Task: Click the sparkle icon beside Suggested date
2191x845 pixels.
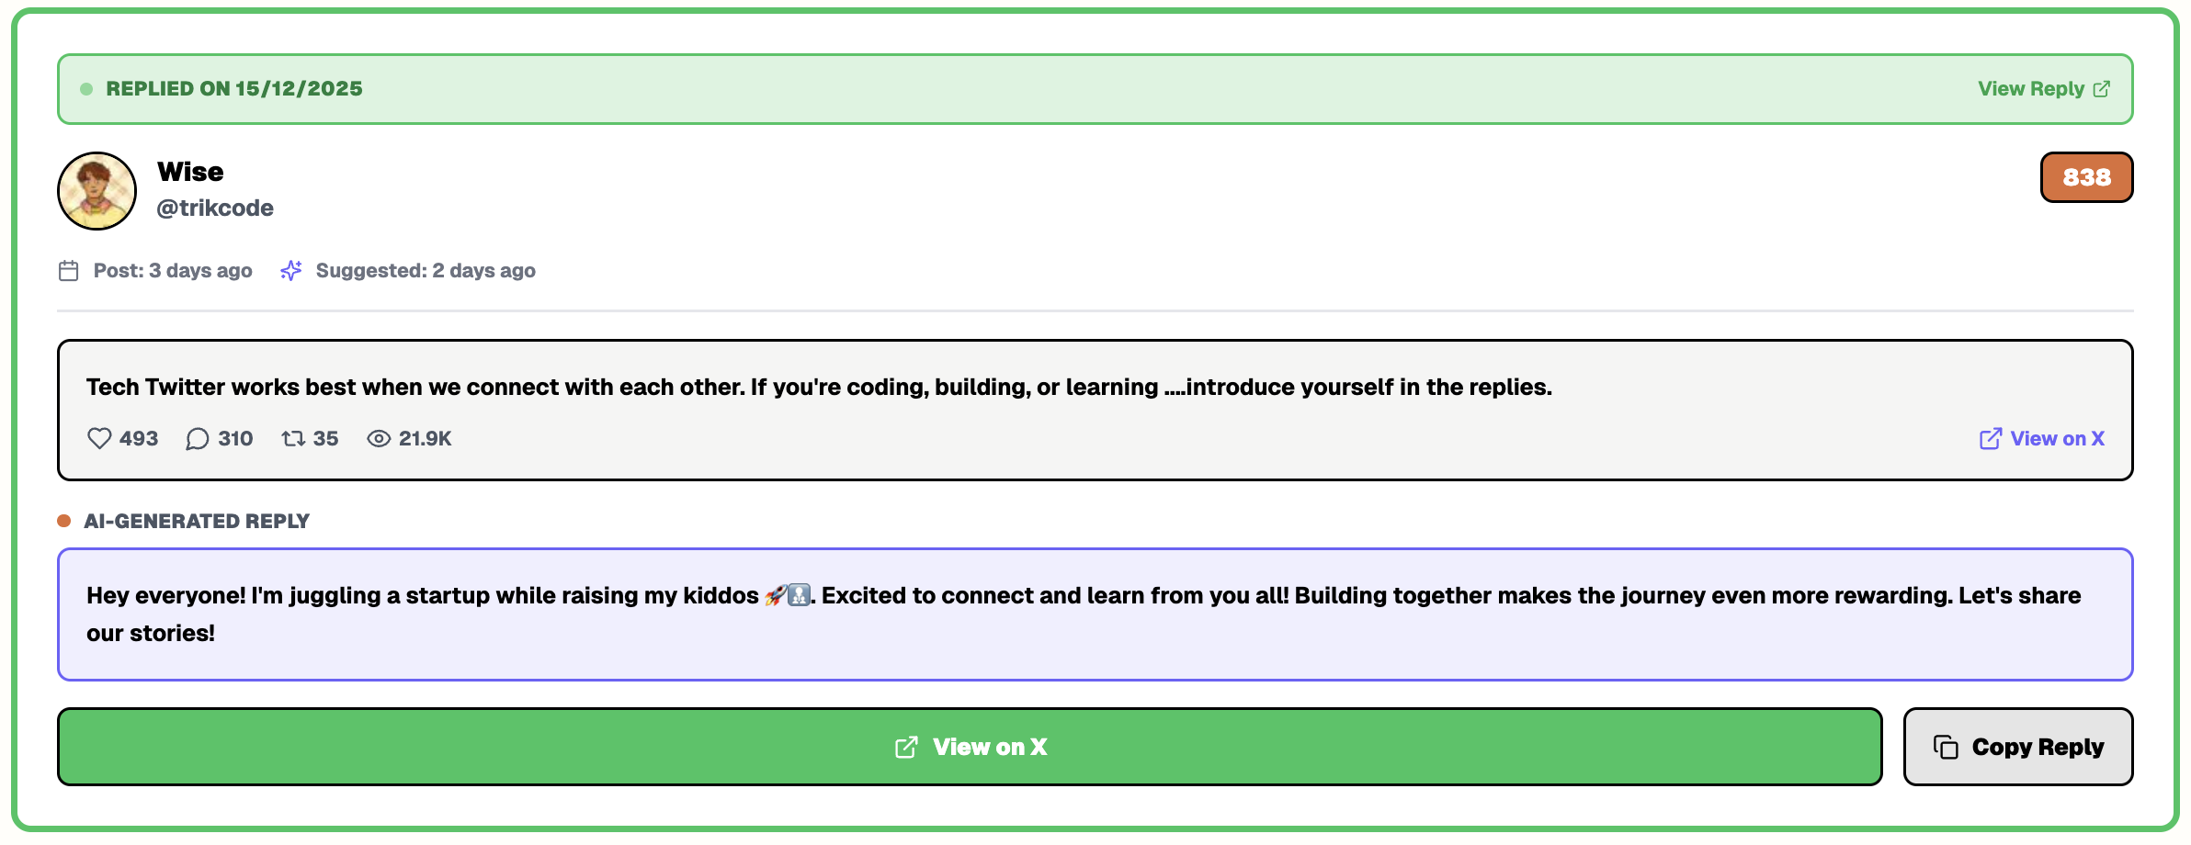Action: pyautogui.click(x=291, y=270)
